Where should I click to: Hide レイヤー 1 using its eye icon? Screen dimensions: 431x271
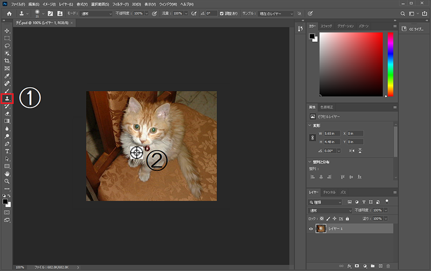[x=311, y=229]
